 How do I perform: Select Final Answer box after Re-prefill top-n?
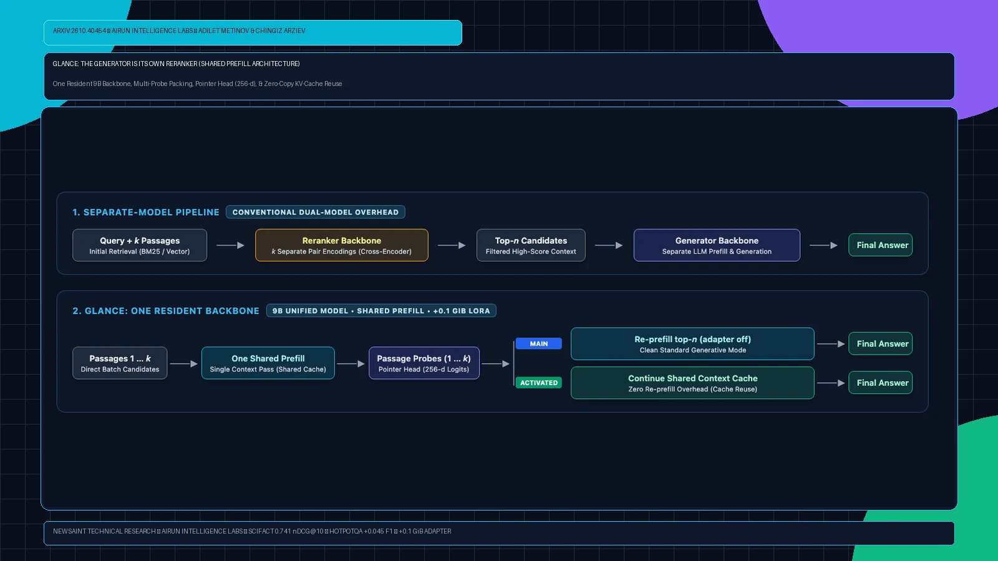tap(880, 343)
